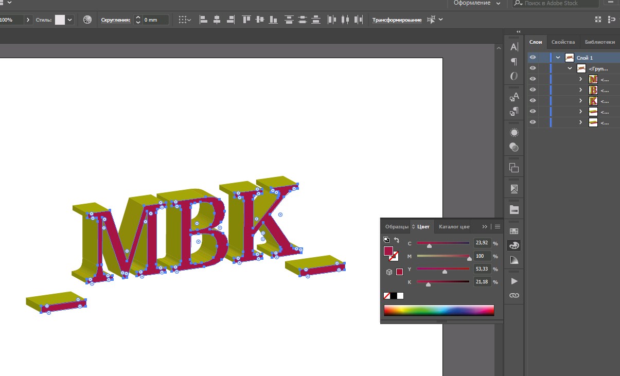The image size is (620, 376).
Task: Open the zoom level dropdown arrow
Action: click(x=28, y=20)
